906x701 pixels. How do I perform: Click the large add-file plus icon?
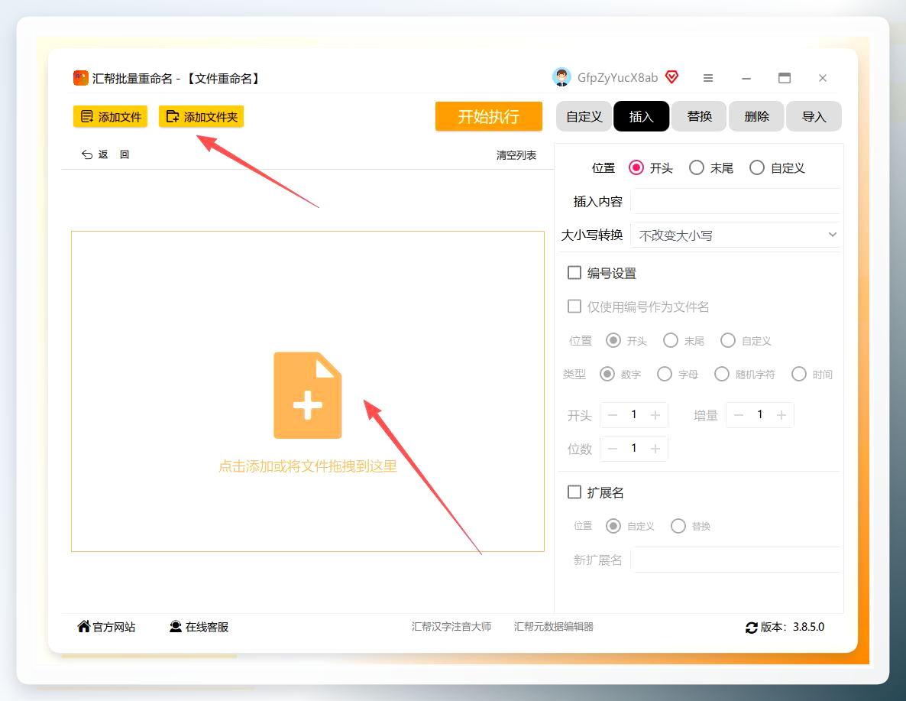point(307,395)
